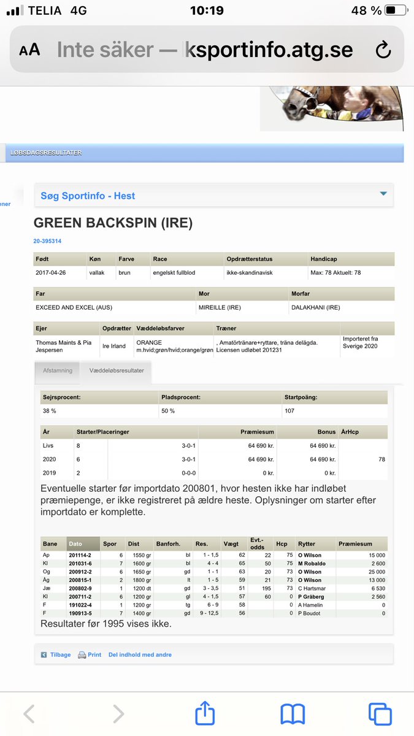
Task: Click the horse racing banner image
Action: pos(332,108)
